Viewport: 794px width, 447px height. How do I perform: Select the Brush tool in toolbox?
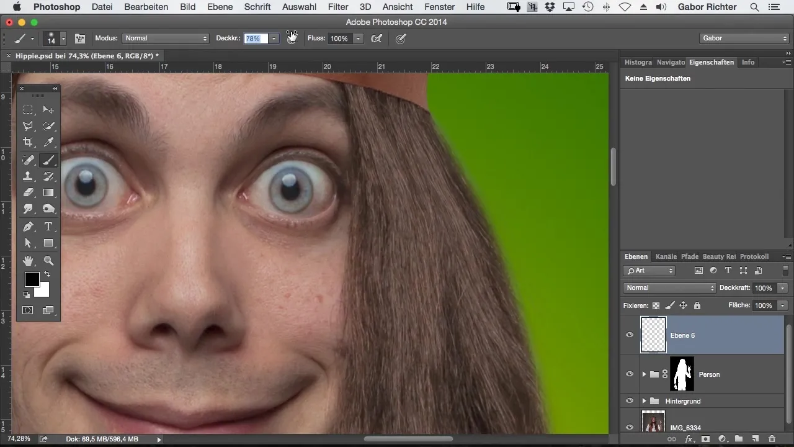pyautogui.click(x=48, y=160)
